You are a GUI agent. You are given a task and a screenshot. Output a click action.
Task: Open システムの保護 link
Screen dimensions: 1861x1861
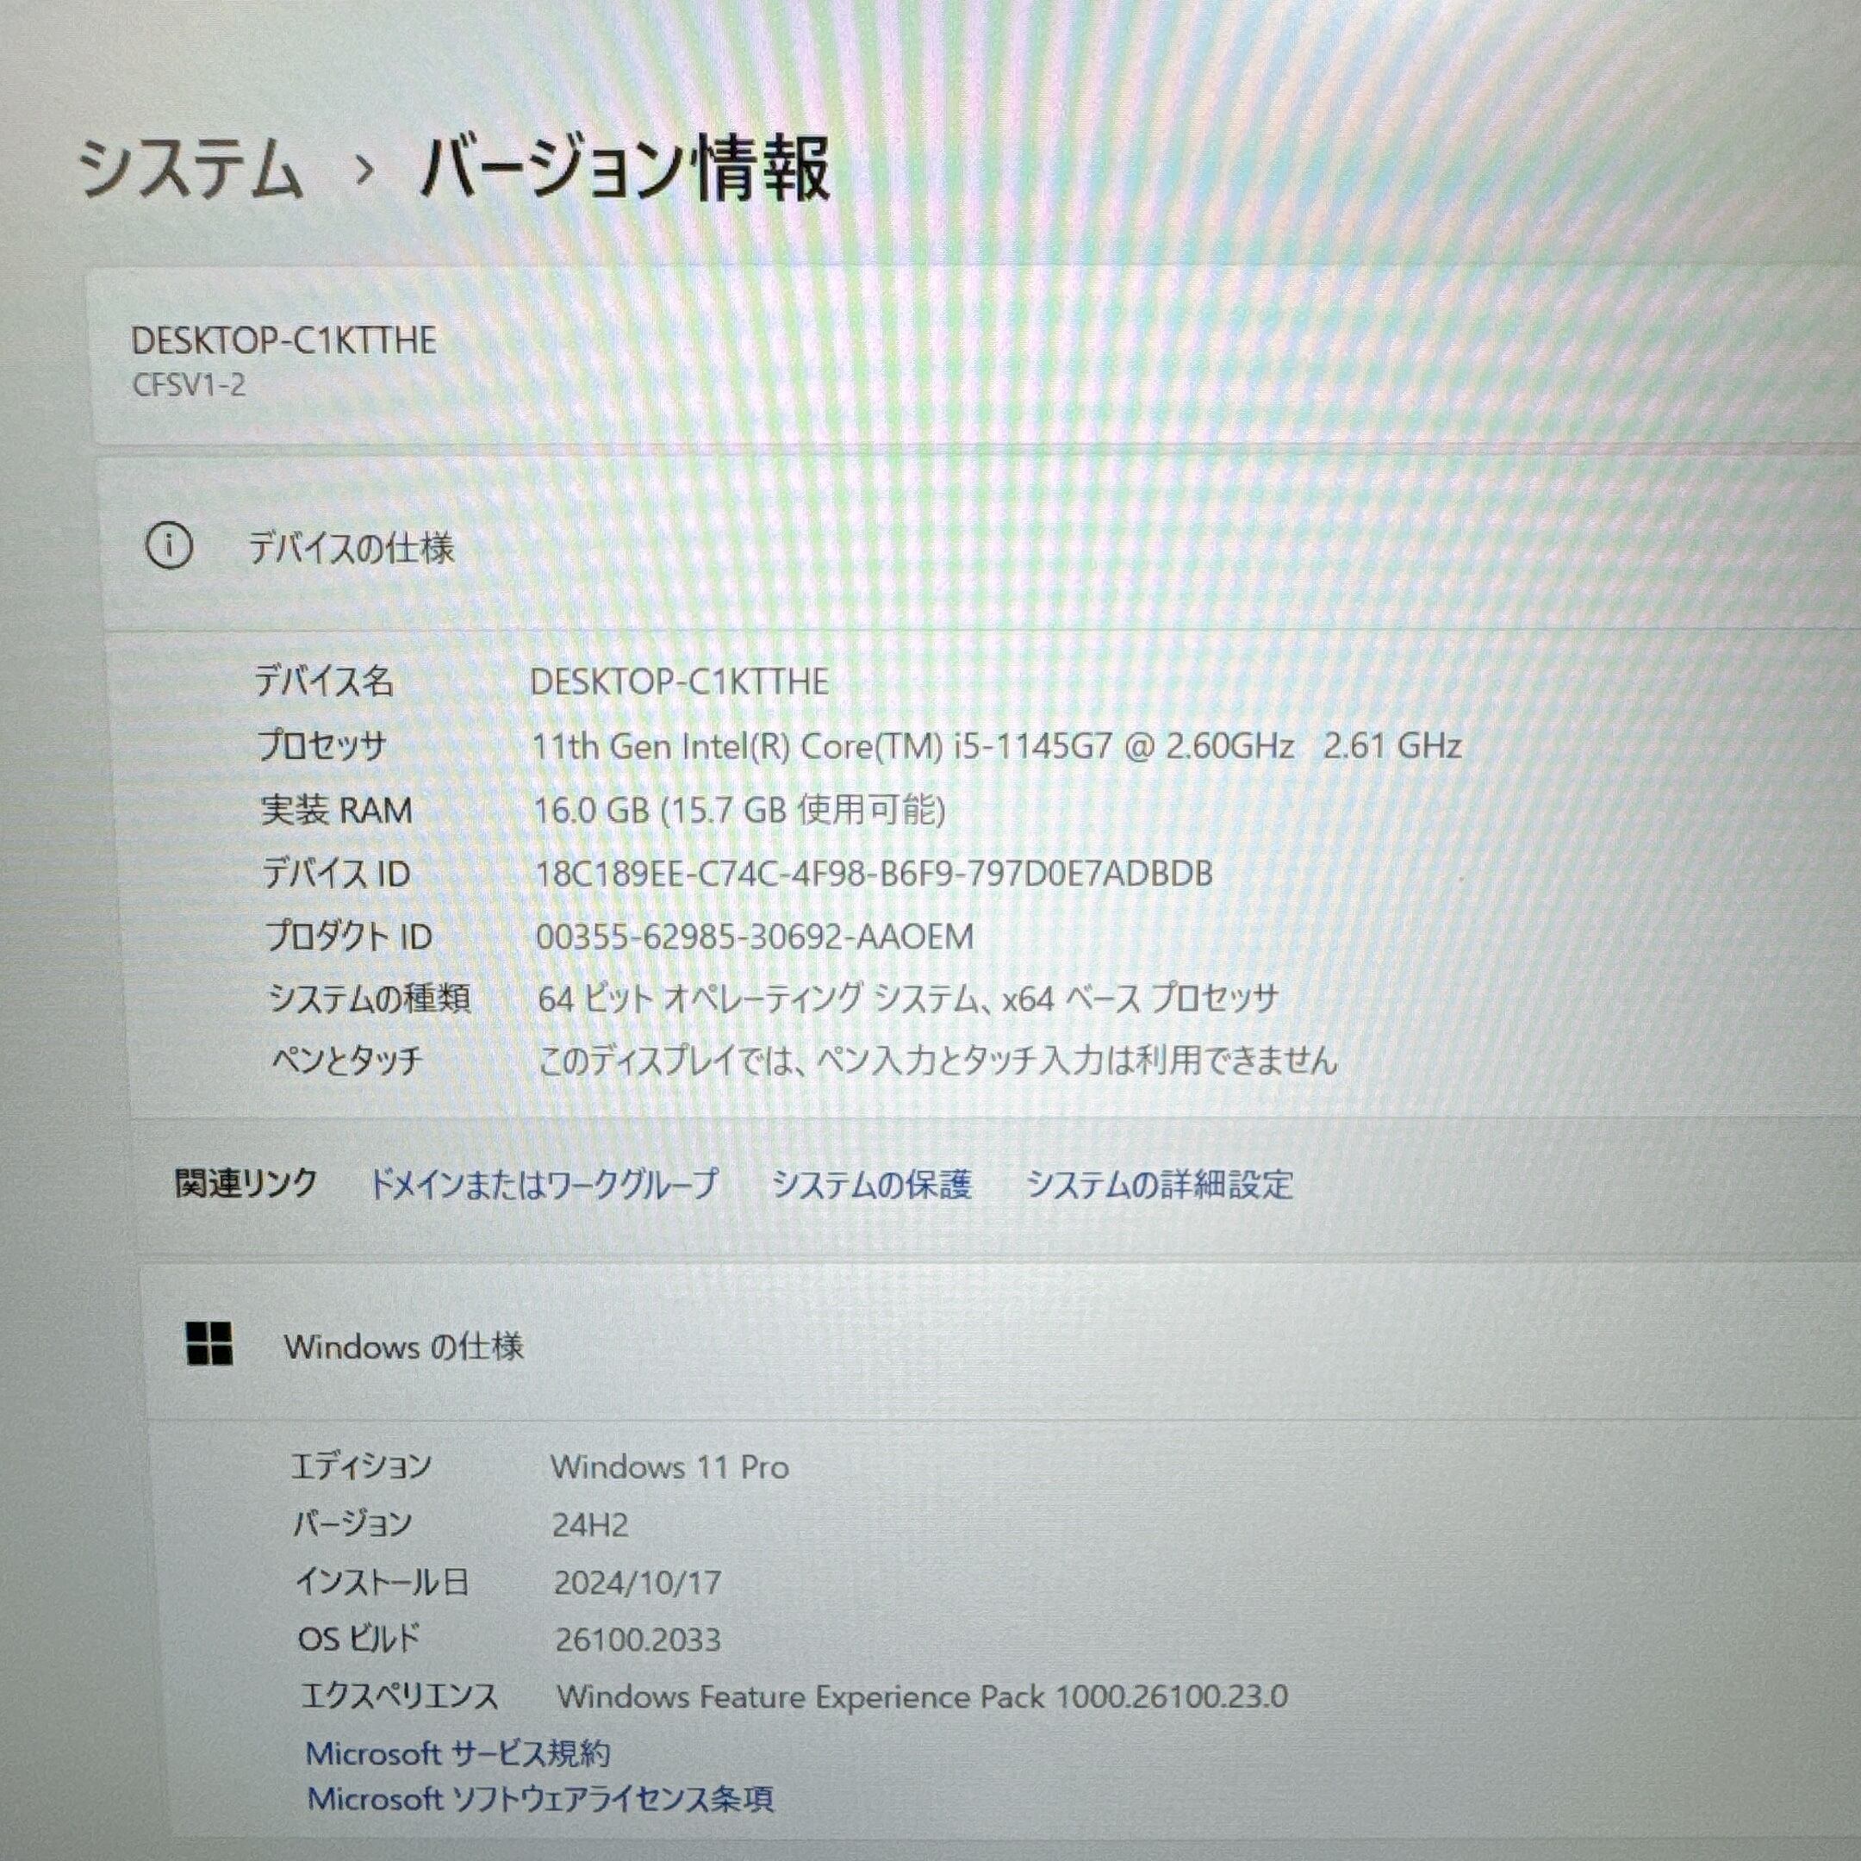[872, 1184]
